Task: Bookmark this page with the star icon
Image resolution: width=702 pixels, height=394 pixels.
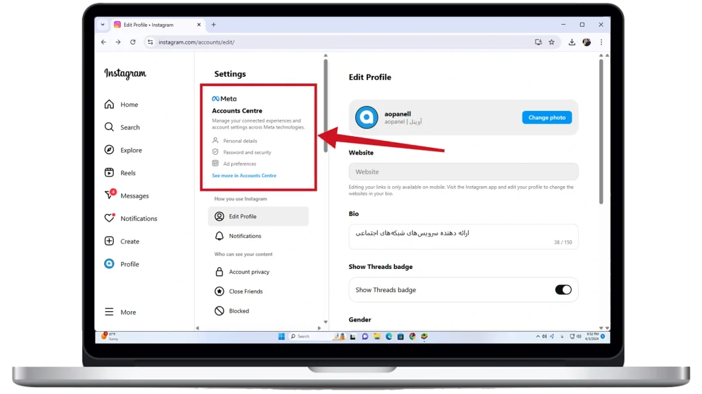Action: 552,42
